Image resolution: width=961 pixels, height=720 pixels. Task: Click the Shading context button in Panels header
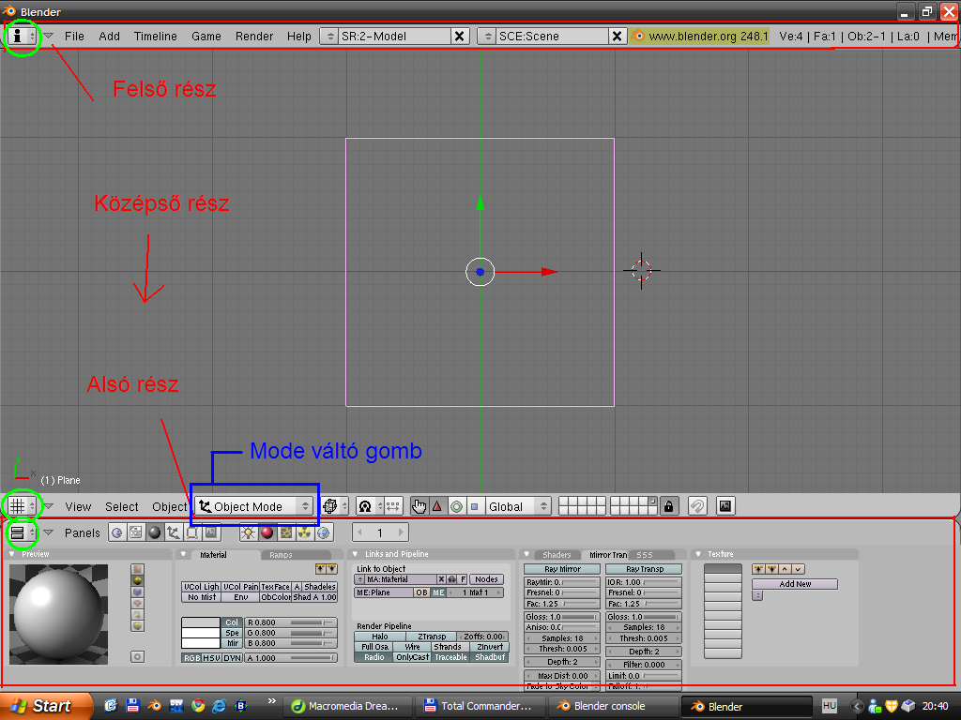pos(155,532)
